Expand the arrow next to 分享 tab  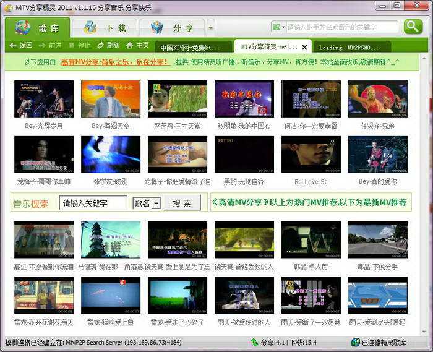coord(211,28)
